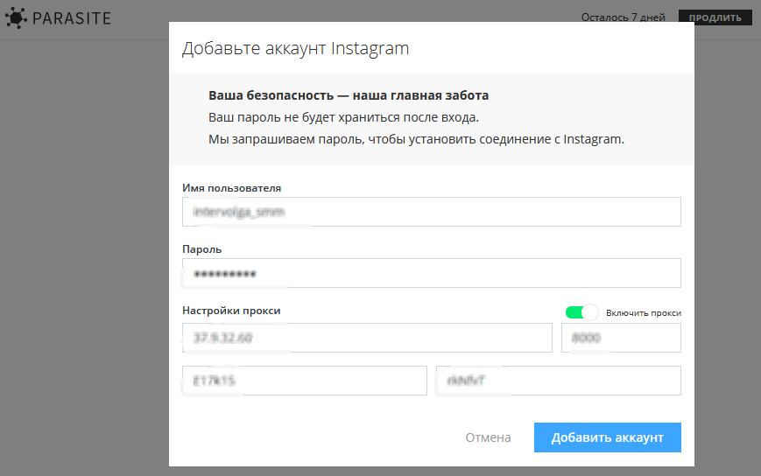Click the PARASITE brand name

coord(72,18)
